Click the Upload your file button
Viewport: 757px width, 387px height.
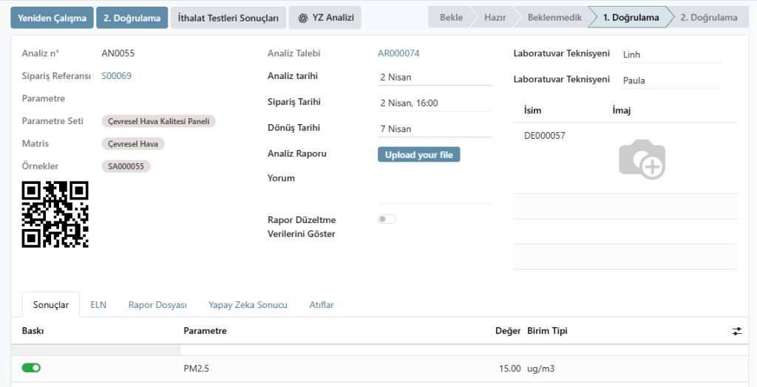(418, 155)
